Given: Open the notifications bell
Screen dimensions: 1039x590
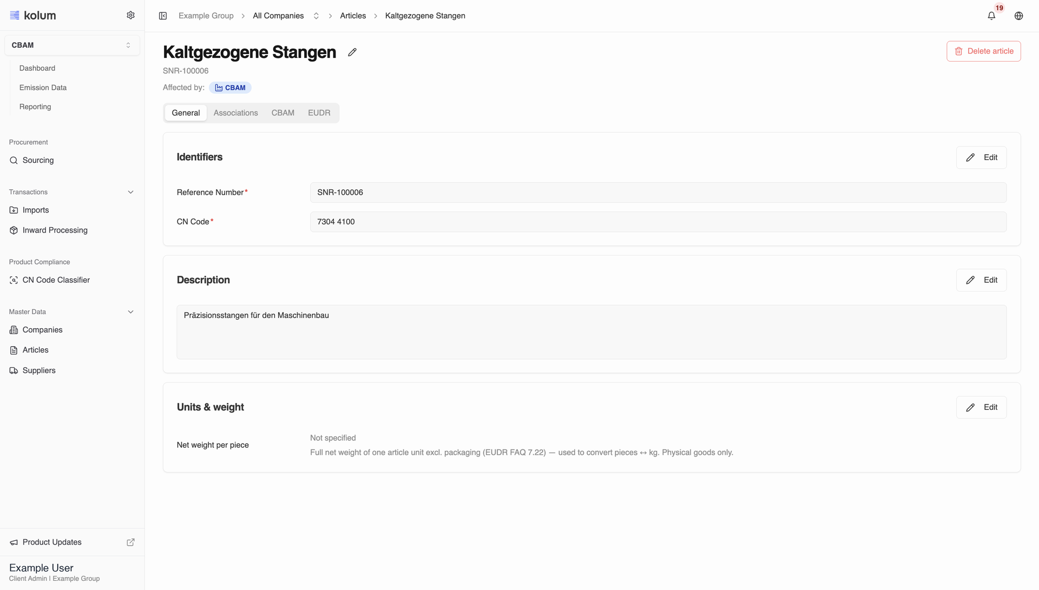Looking at the screenshot, I should click(991, 16).
